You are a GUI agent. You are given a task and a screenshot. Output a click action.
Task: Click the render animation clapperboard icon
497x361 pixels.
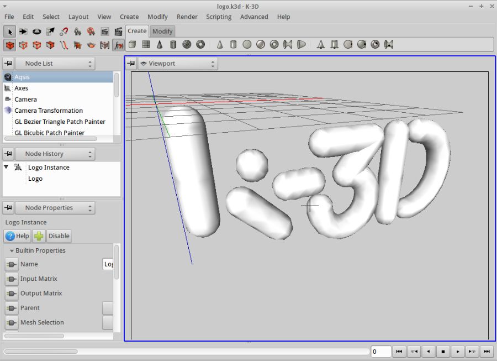coord(118,31)
